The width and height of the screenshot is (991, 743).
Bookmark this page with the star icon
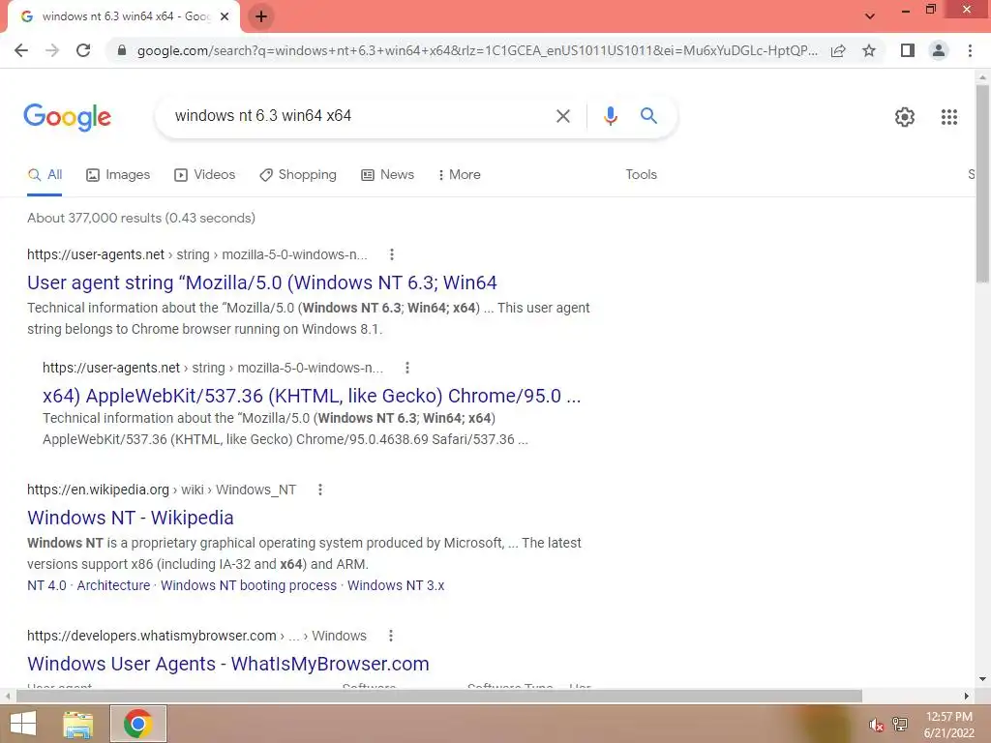(869, 50)
